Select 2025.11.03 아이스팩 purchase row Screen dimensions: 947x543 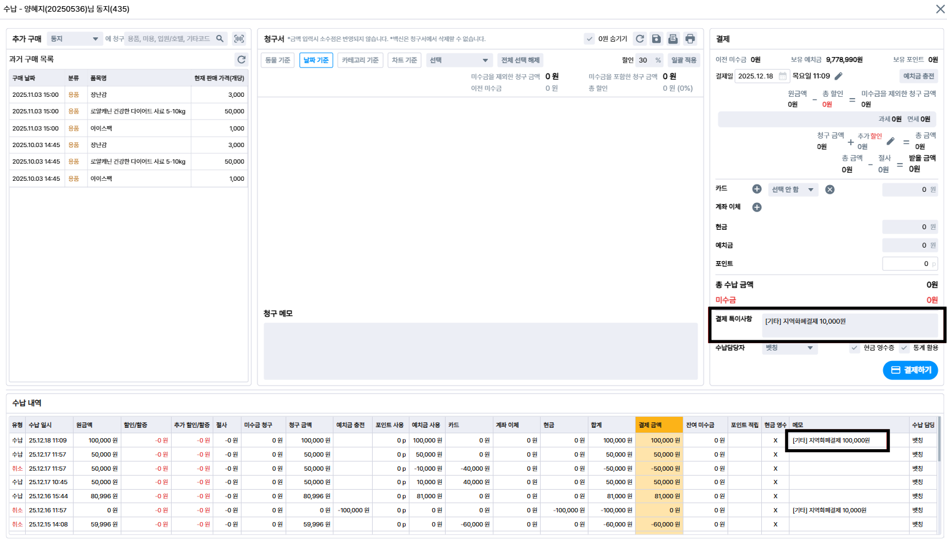tap(128, 128)
